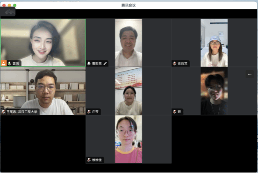Viewport: 258px width, 173px height.
Task: Click the white microphone icon beside 曹哲亮
Action: [x=89, y=64]
